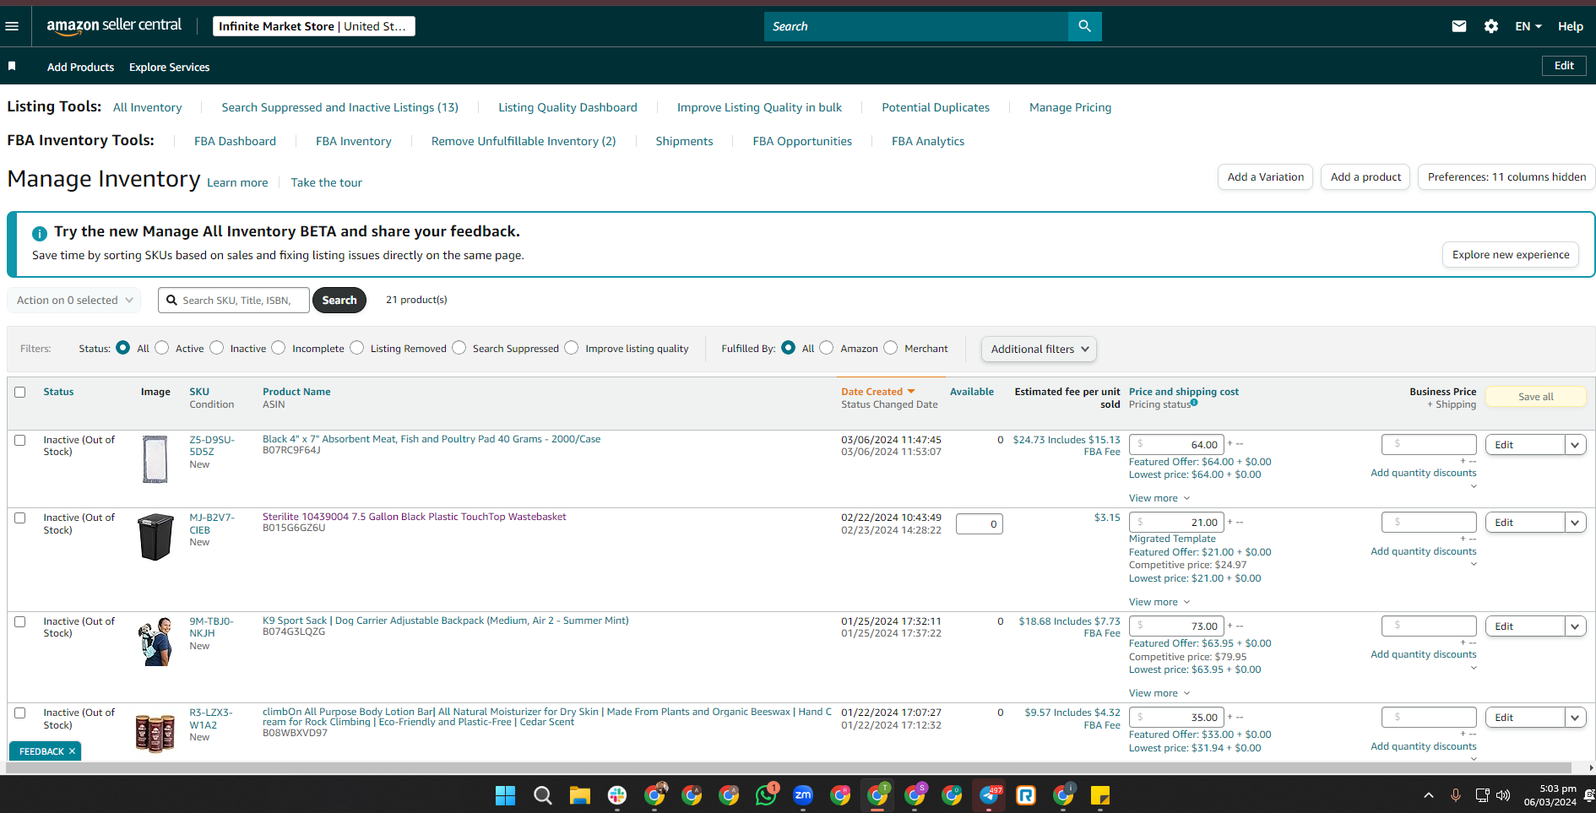Check the box for the Black Absorbent Pad row
The height and width of the screenshot is (813, 1596).
pyautogui.click(x=20, y=440)
